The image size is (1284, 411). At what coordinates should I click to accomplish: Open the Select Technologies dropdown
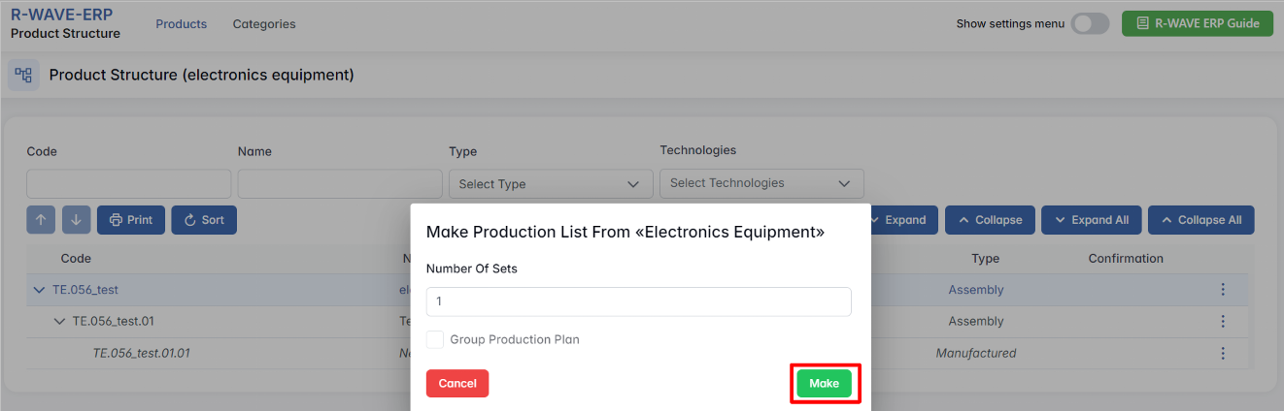(x=760, y=183)
